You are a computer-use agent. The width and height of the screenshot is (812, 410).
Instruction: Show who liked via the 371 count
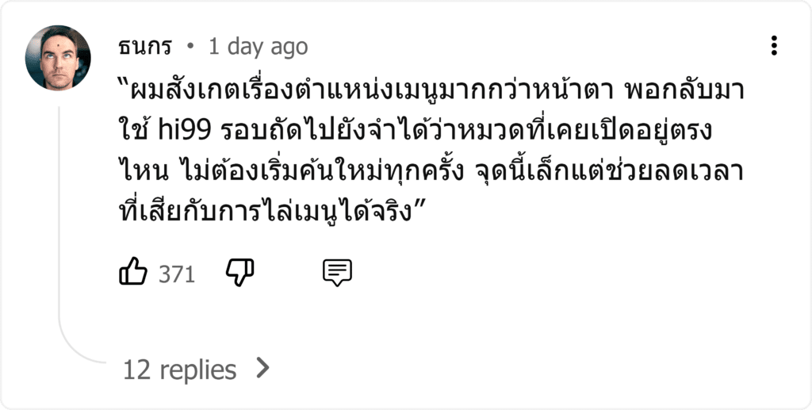tap(177, 274)
